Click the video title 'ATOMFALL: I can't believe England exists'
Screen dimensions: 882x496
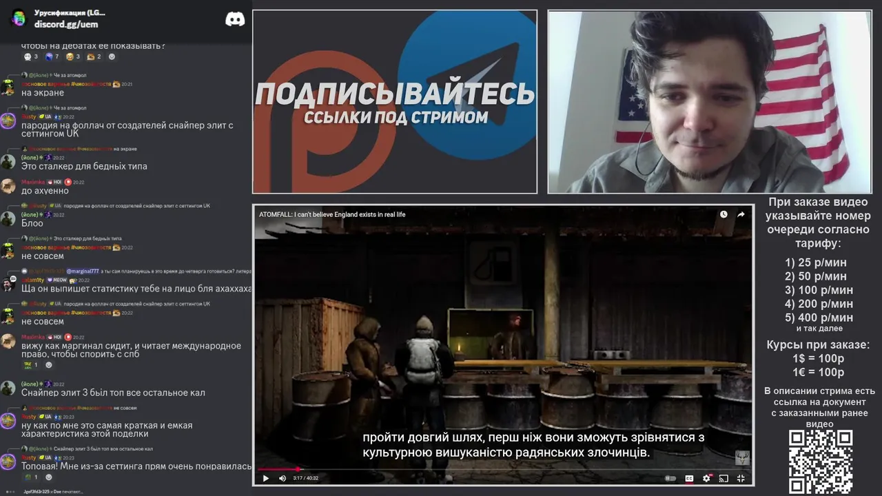tap(332, 214)
